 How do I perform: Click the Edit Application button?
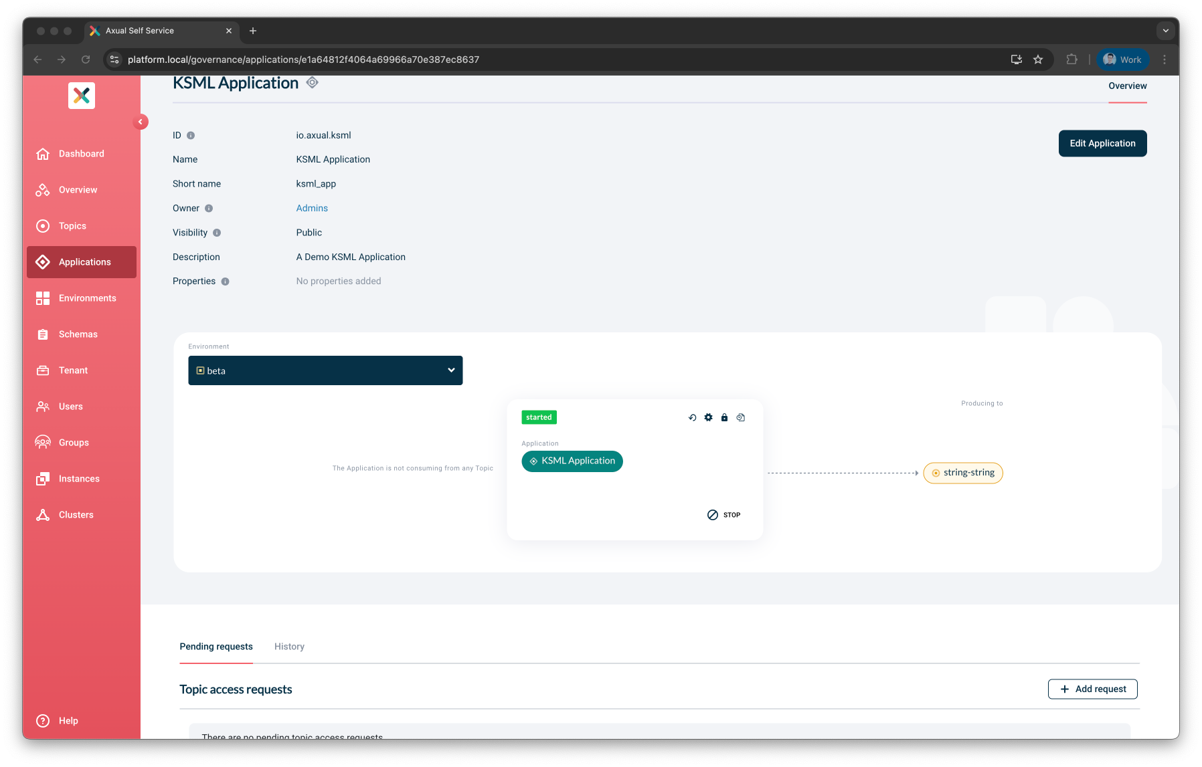(x=1102, y=143)
